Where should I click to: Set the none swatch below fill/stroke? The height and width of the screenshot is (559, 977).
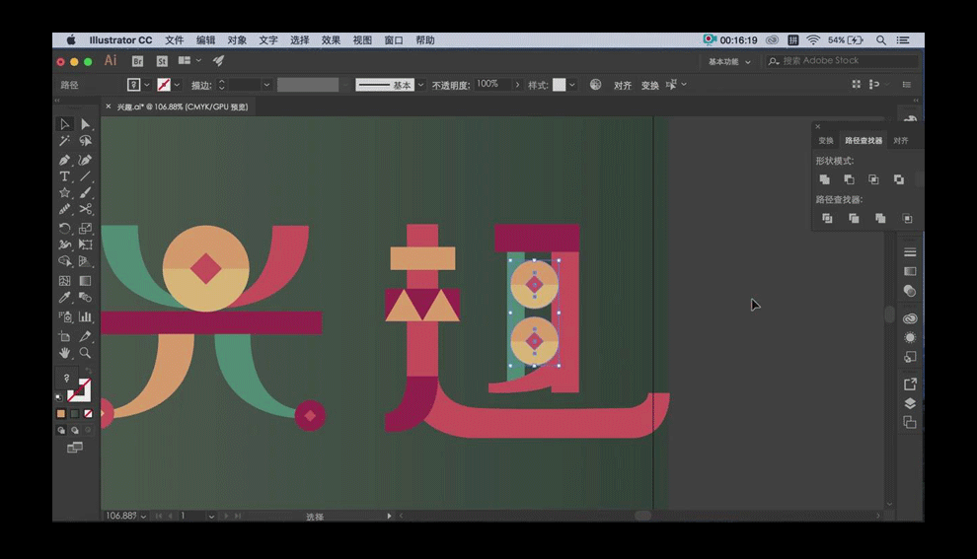(89, 414)
